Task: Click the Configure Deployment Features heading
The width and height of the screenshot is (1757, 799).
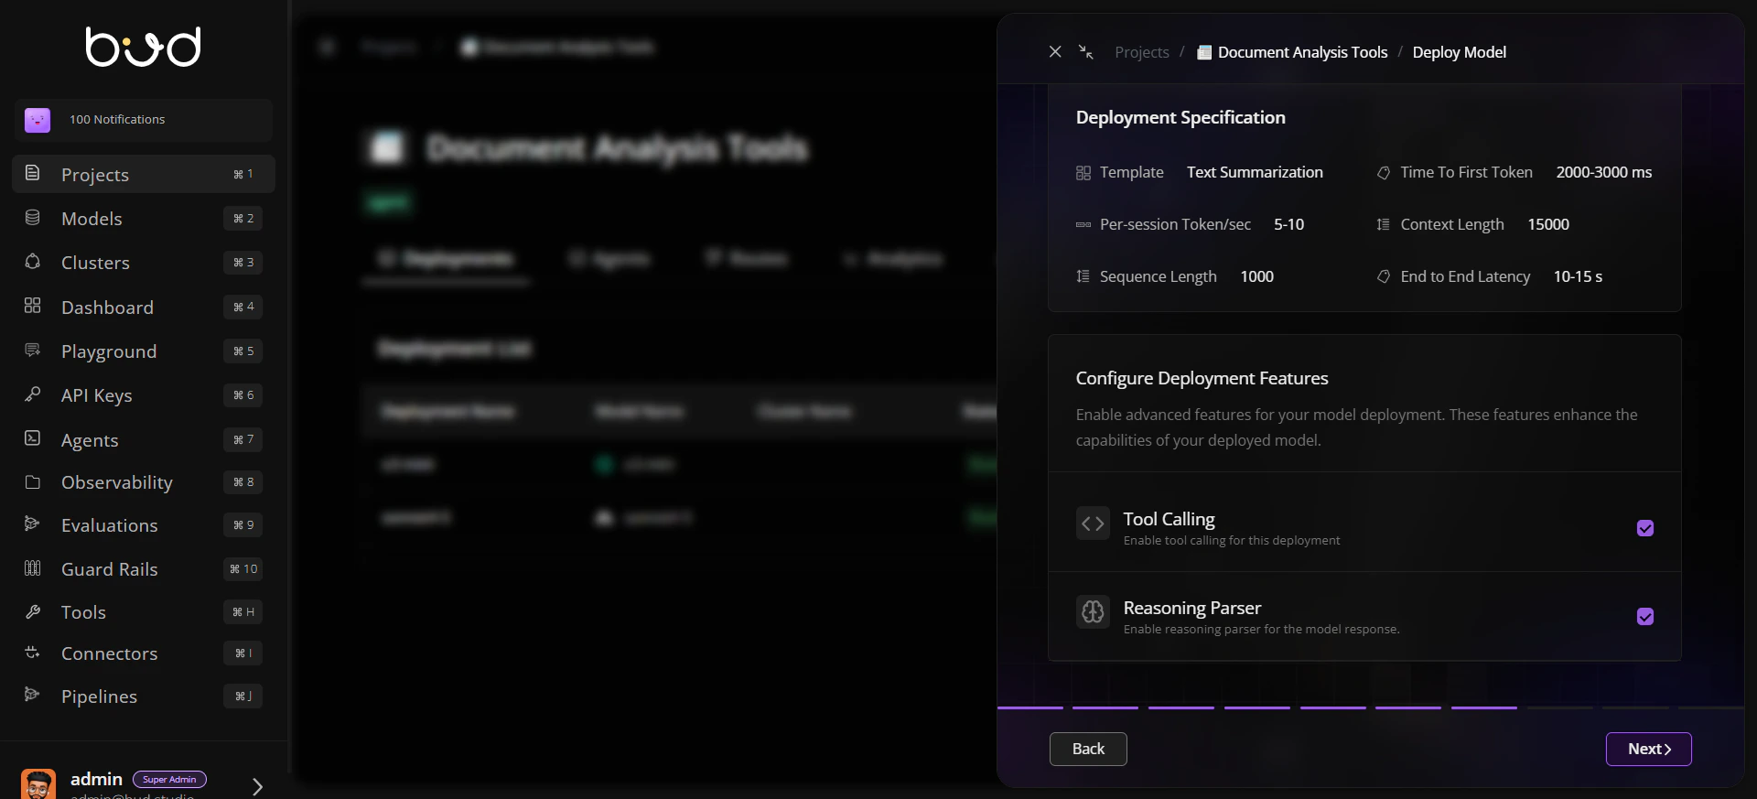Action: pyautogui.click(x=1202, y=378)
